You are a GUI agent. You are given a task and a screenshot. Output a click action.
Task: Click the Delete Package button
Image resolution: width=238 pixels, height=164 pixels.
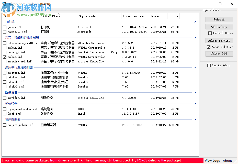pos(219,40)
